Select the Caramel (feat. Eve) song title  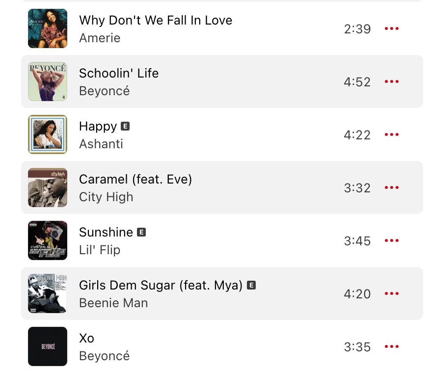[x=135, y=179]
